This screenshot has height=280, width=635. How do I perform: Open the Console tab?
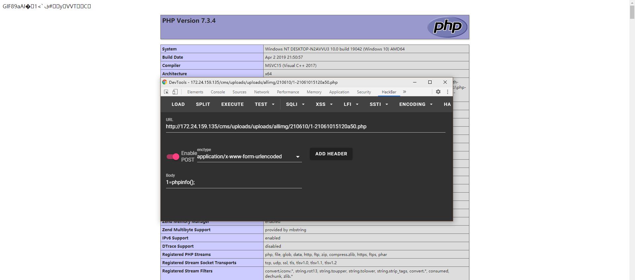218,92
